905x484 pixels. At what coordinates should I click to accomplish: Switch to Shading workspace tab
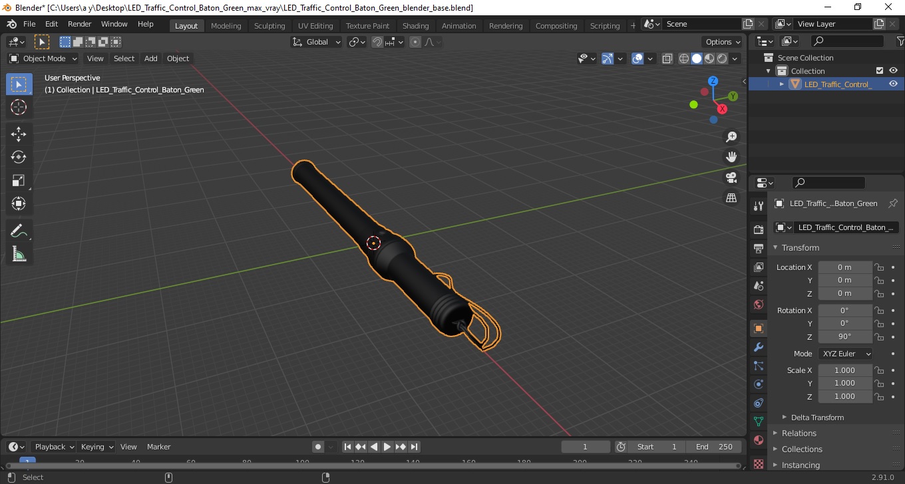[415, 26]
